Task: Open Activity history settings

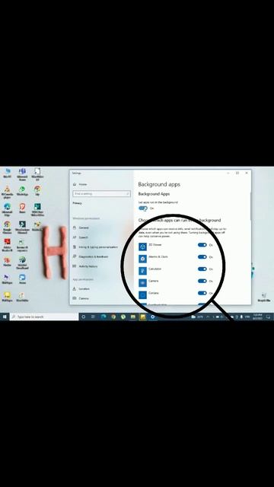Action: (85, 266)
